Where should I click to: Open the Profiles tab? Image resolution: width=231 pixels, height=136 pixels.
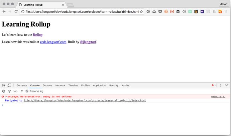85,85
